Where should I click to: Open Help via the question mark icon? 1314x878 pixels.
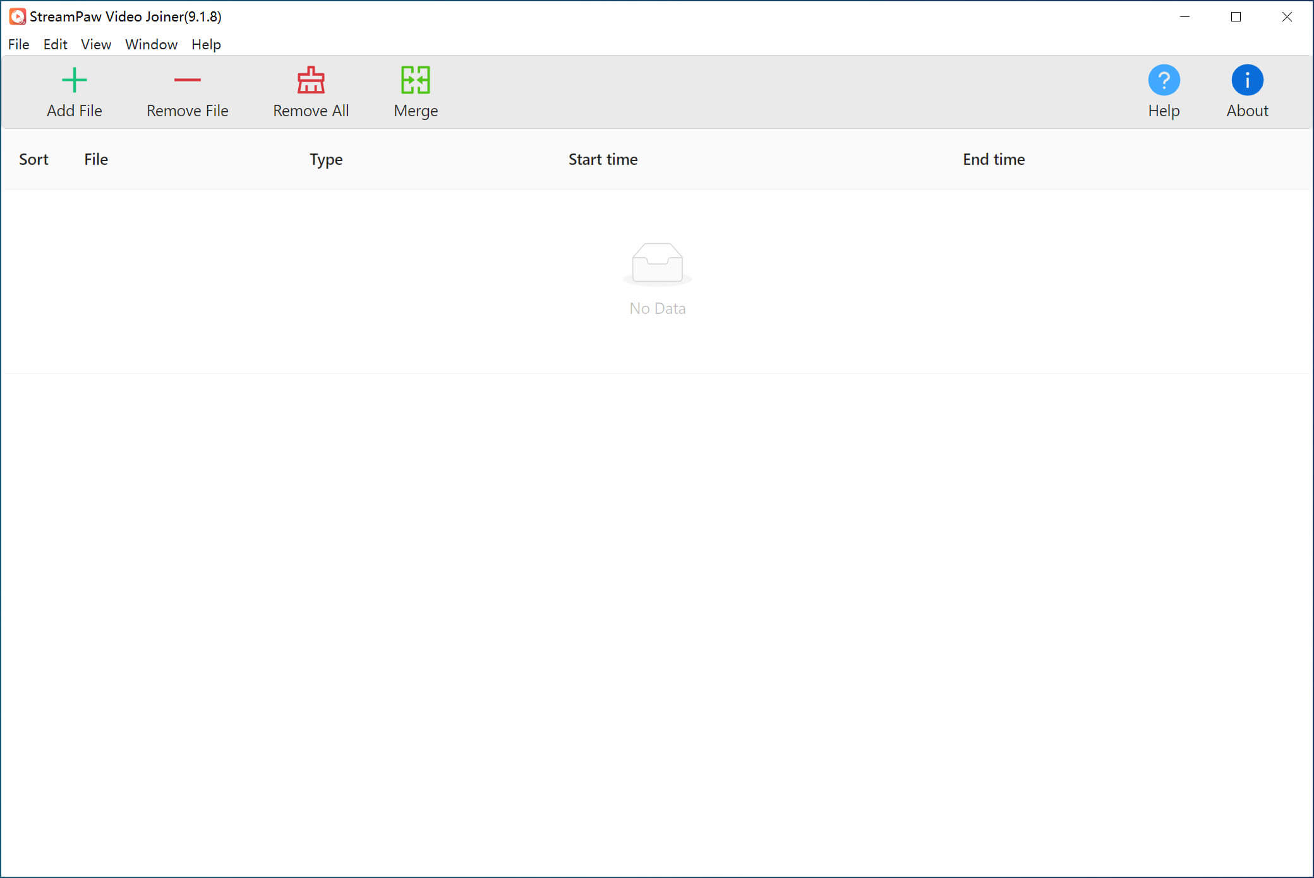pyautogui.click(x=1163, y=80)
